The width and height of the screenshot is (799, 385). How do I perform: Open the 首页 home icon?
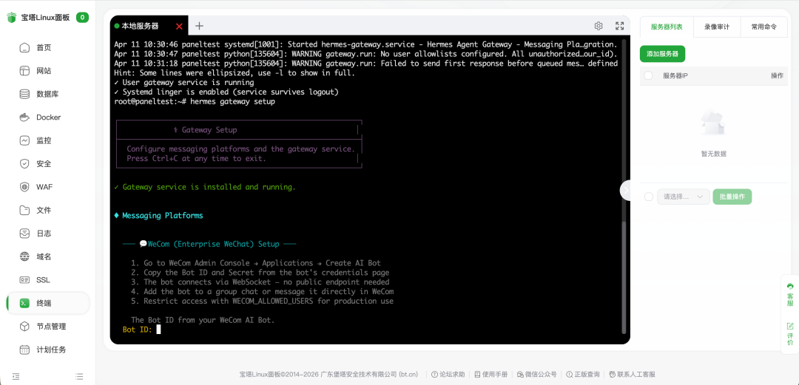[x=24, y=48]
